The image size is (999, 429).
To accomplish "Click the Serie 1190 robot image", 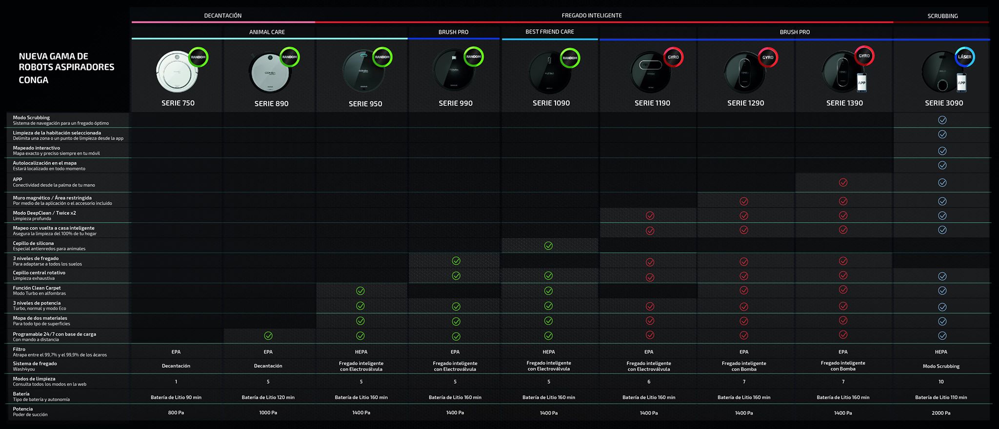I will (651, 72).
